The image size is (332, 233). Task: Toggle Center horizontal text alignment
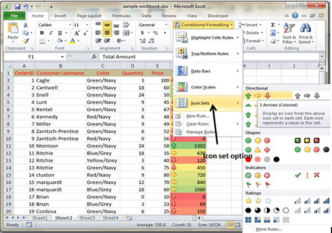pyautogui.click(x=107, y=33)
